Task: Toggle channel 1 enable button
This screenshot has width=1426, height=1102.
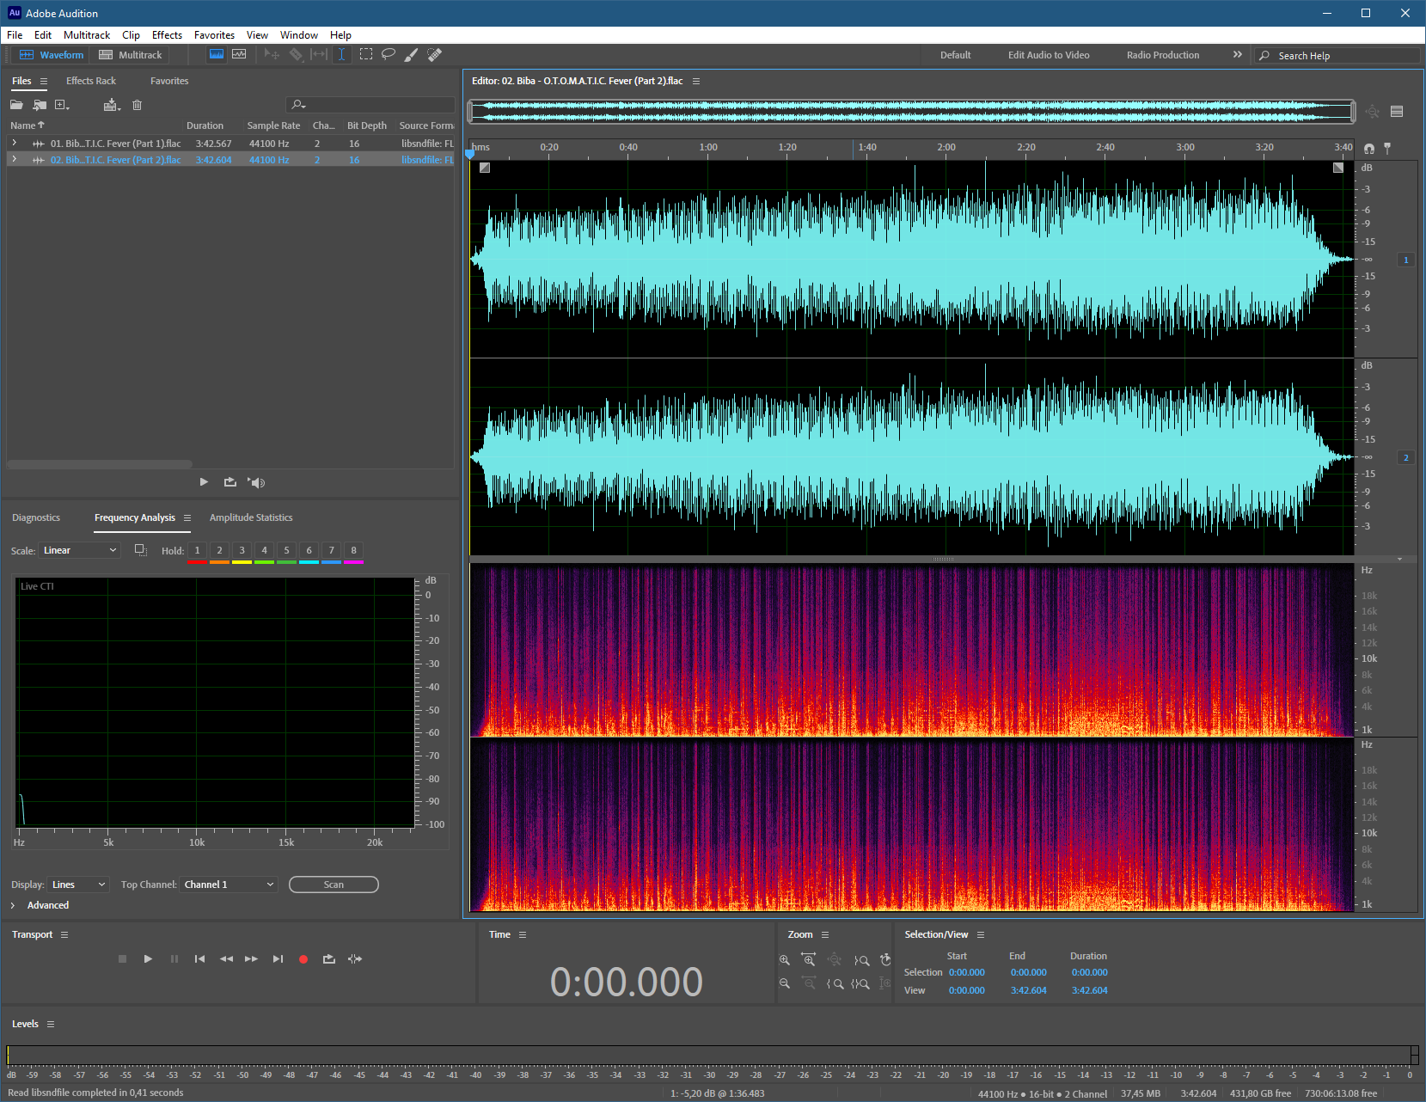Action: pyautogui.click(x=1406, y=260)
